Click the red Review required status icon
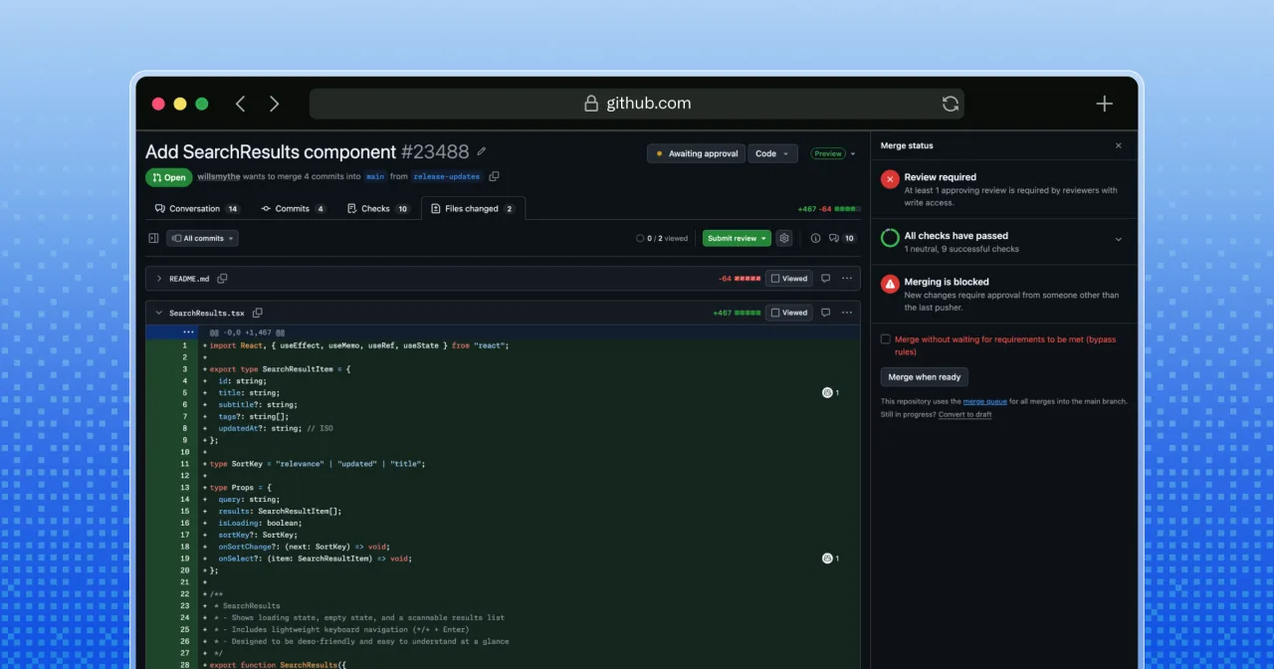 tap(890, 179)
